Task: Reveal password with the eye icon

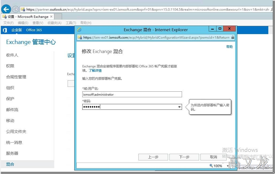Action: pyautogui.click(x=179, y=107)
